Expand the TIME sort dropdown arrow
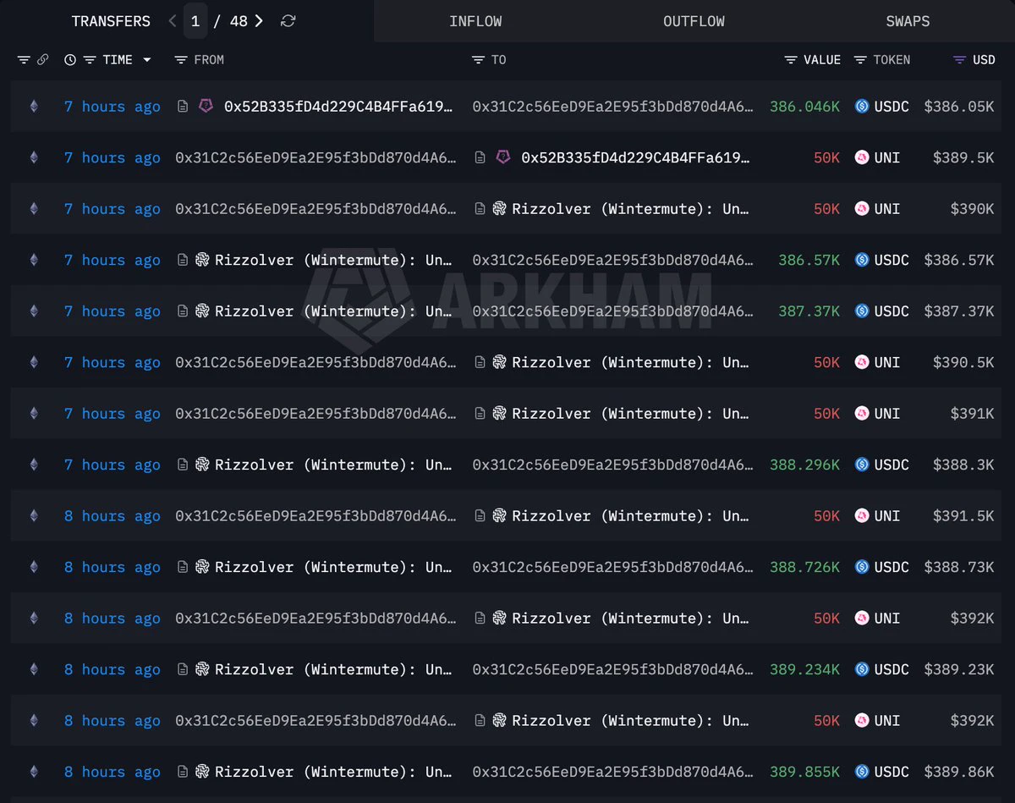 click(147, 60)
